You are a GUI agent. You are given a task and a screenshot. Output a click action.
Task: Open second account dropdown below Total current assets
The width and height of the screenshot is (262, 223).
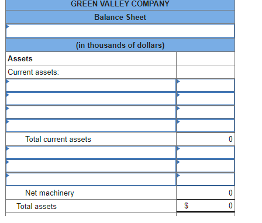coord(91,166)
